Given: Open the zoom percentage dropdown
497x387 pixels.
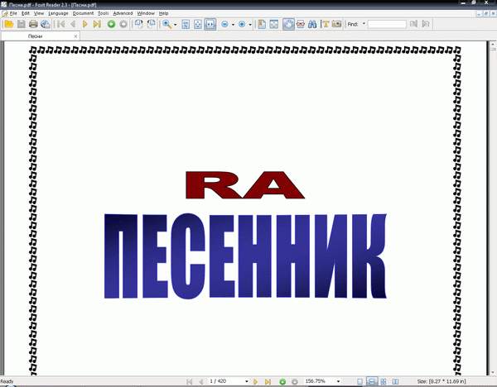Looking at the screenshot, I should (x=338, y=381).
